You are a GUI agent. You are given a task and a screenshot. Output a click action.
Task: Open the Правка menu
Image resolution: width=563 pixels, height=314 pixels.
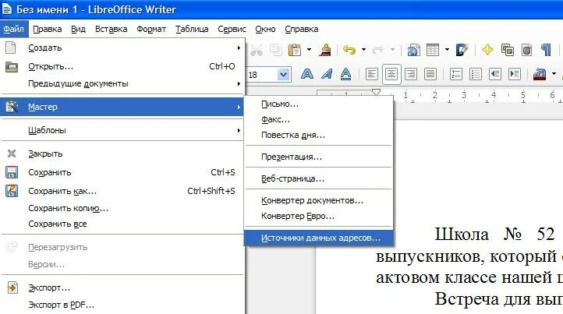pyautogui.click(x=47, y=29)
